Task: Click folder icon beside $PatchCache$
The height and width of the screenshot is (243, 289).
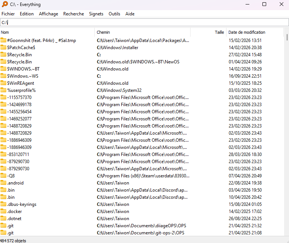Action: (3, 48)
